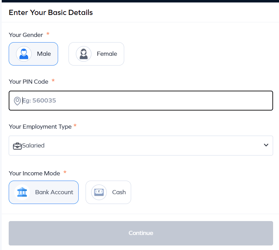Click the female avatar icon
Screen dimensions: 279x250
pyautogui.click(x=83, y=54)
